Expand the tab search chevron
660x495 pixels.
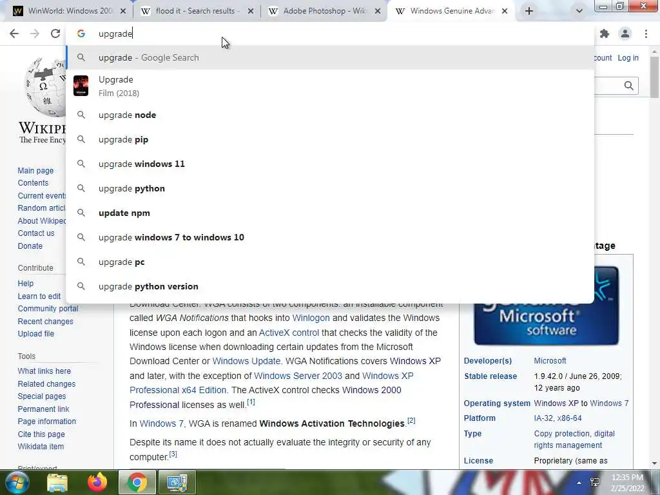tap(579, 11)
